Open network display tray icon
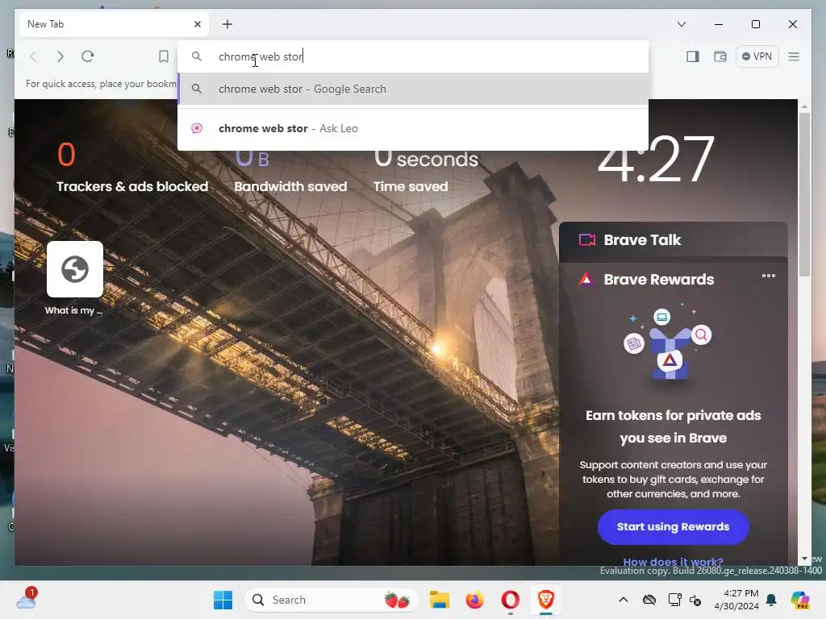826x619 pixels. click(x=674, y=600)
